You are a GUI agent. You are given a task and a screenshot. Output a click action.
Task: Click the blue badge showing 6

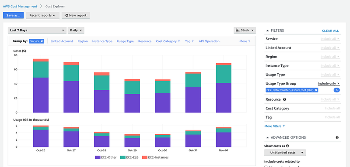(337, 90)
